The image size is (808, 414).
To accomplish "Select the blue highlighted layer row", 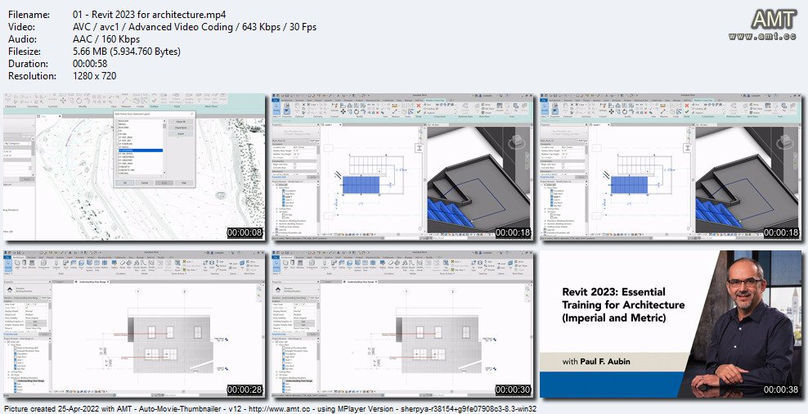I will 141,151.
